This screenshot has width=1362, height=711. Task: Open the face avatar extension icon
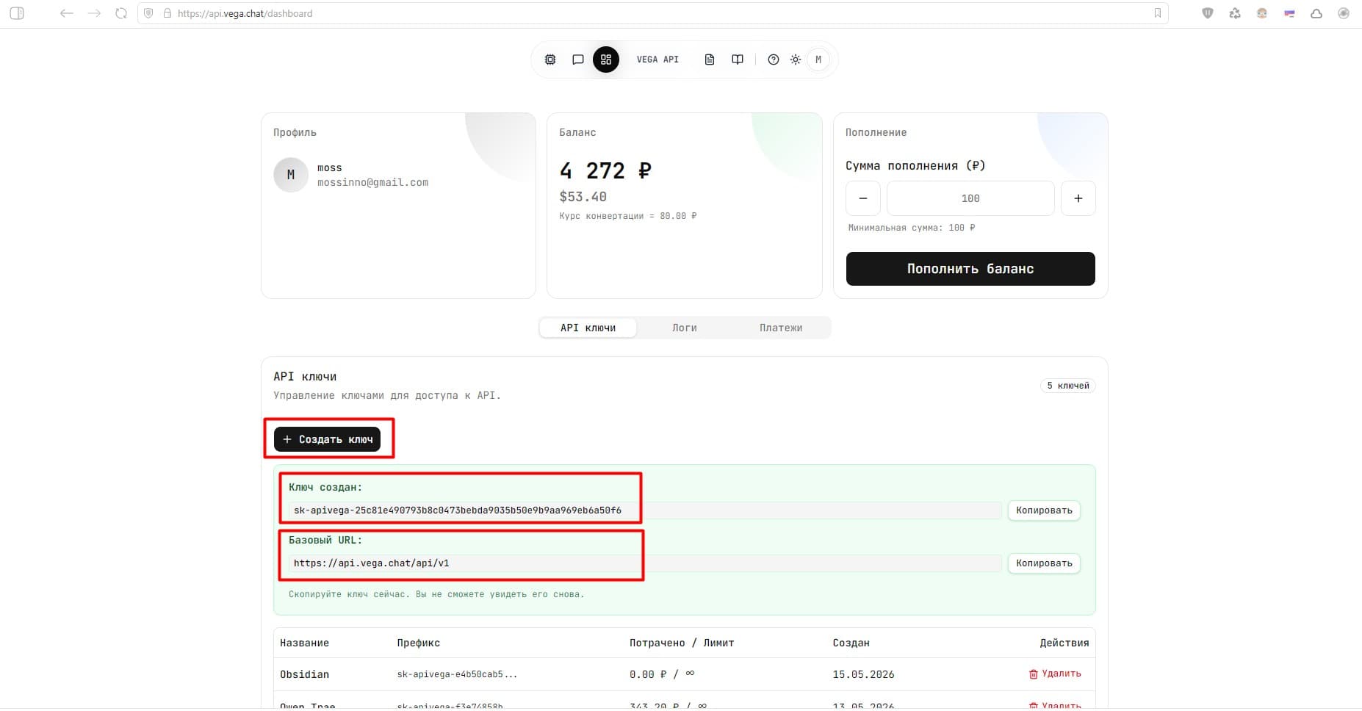click(x=1262, y=13)
